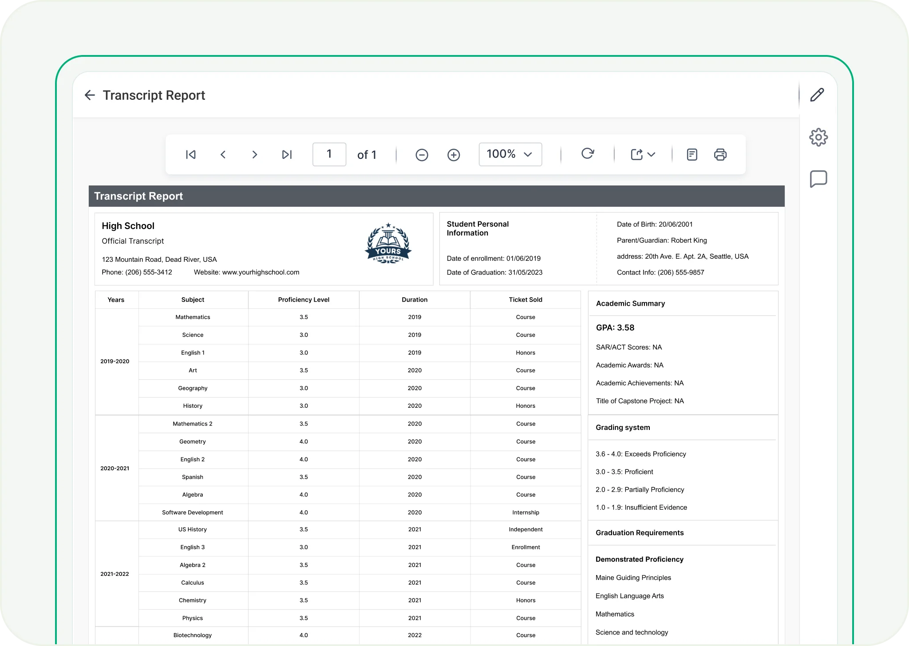Click the back arrow beside Transcript Report
This screenshot has width=909, height=646.
coord(90,95)
